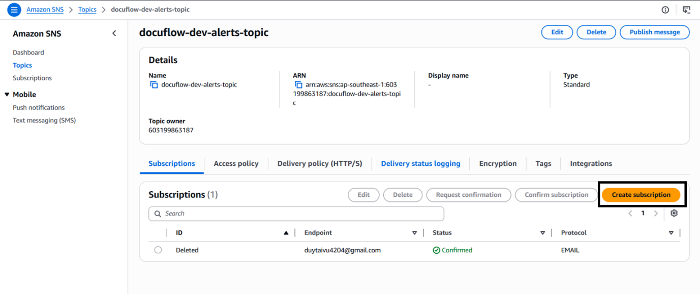Copy the topic name with copy icon

click(x=154, y=85)
